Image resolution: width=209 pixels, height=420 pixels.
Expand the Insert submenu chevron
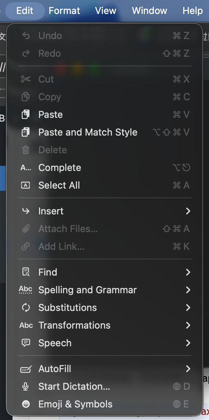pyautogui.click(x=188, y=211)
